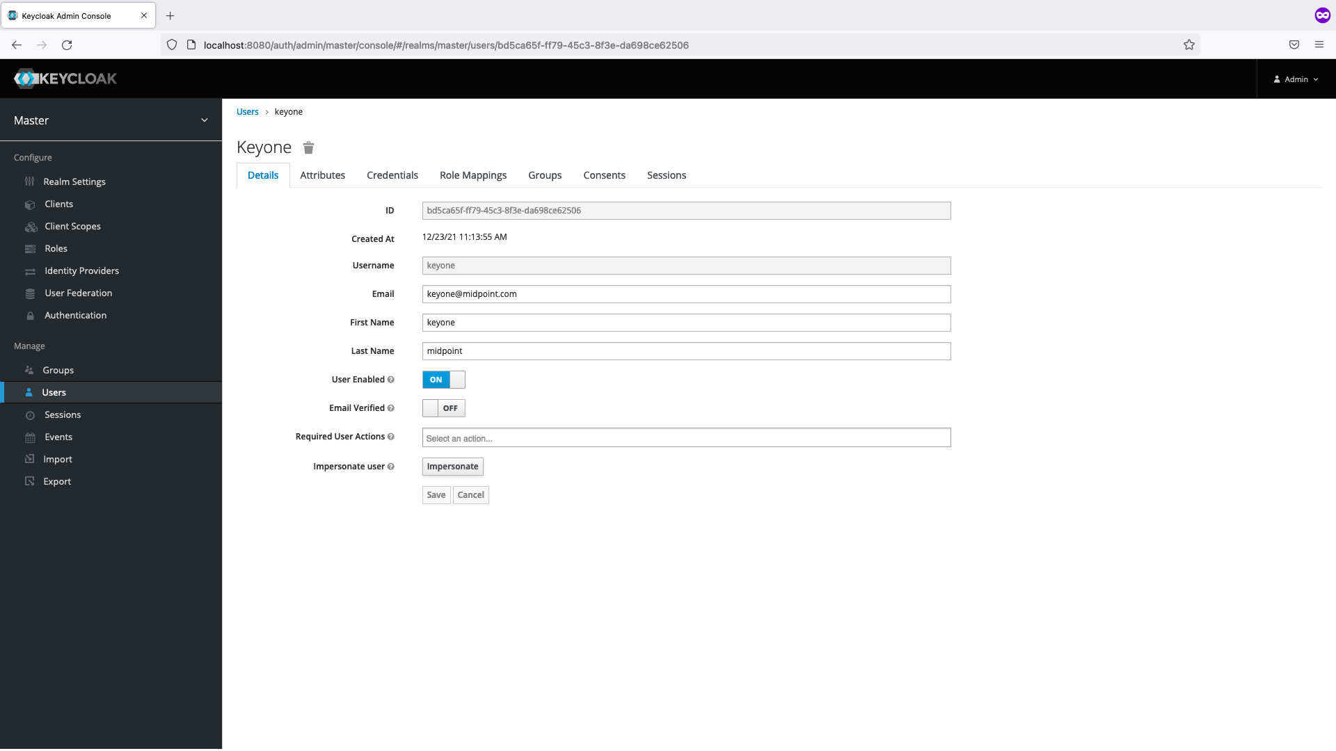Expand Required User Actions dropdown

pyautogui.click(x=686, y=437)
